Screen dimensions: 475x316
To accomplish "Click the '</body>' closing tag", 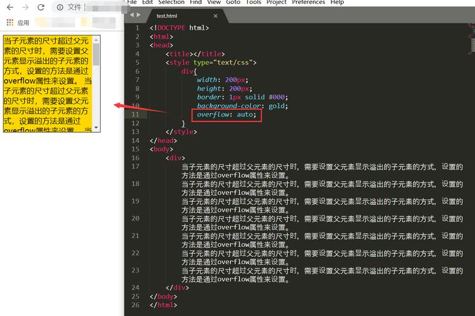I will point(163,296).
